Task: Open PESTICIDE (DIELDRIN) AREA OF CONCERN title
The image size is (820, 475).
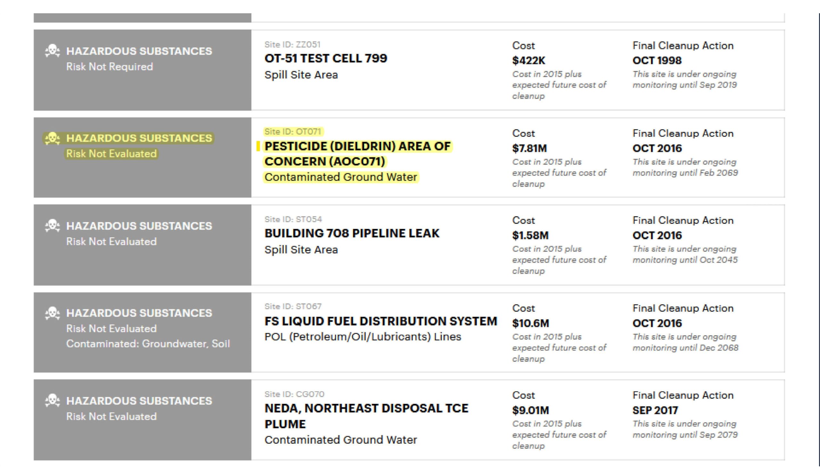Action: pos(357,146)
